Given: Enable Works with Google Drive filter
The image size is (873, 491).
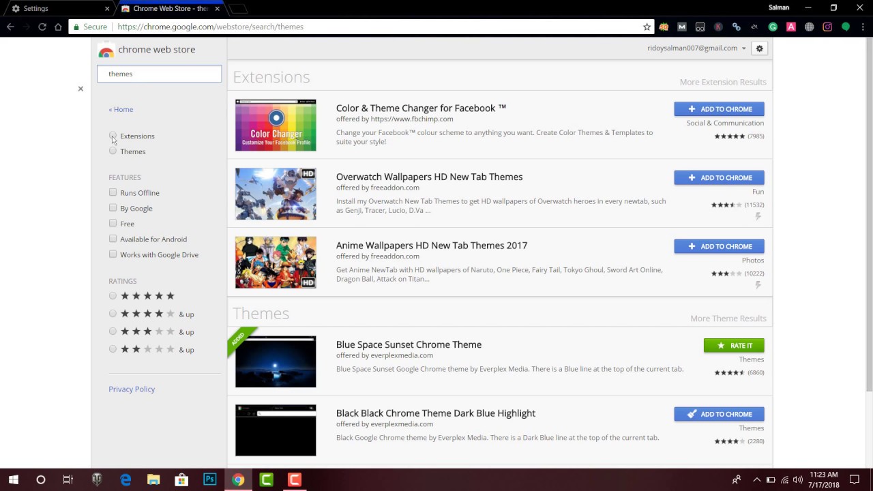Looking at the screenshot, I should (113, 254).
